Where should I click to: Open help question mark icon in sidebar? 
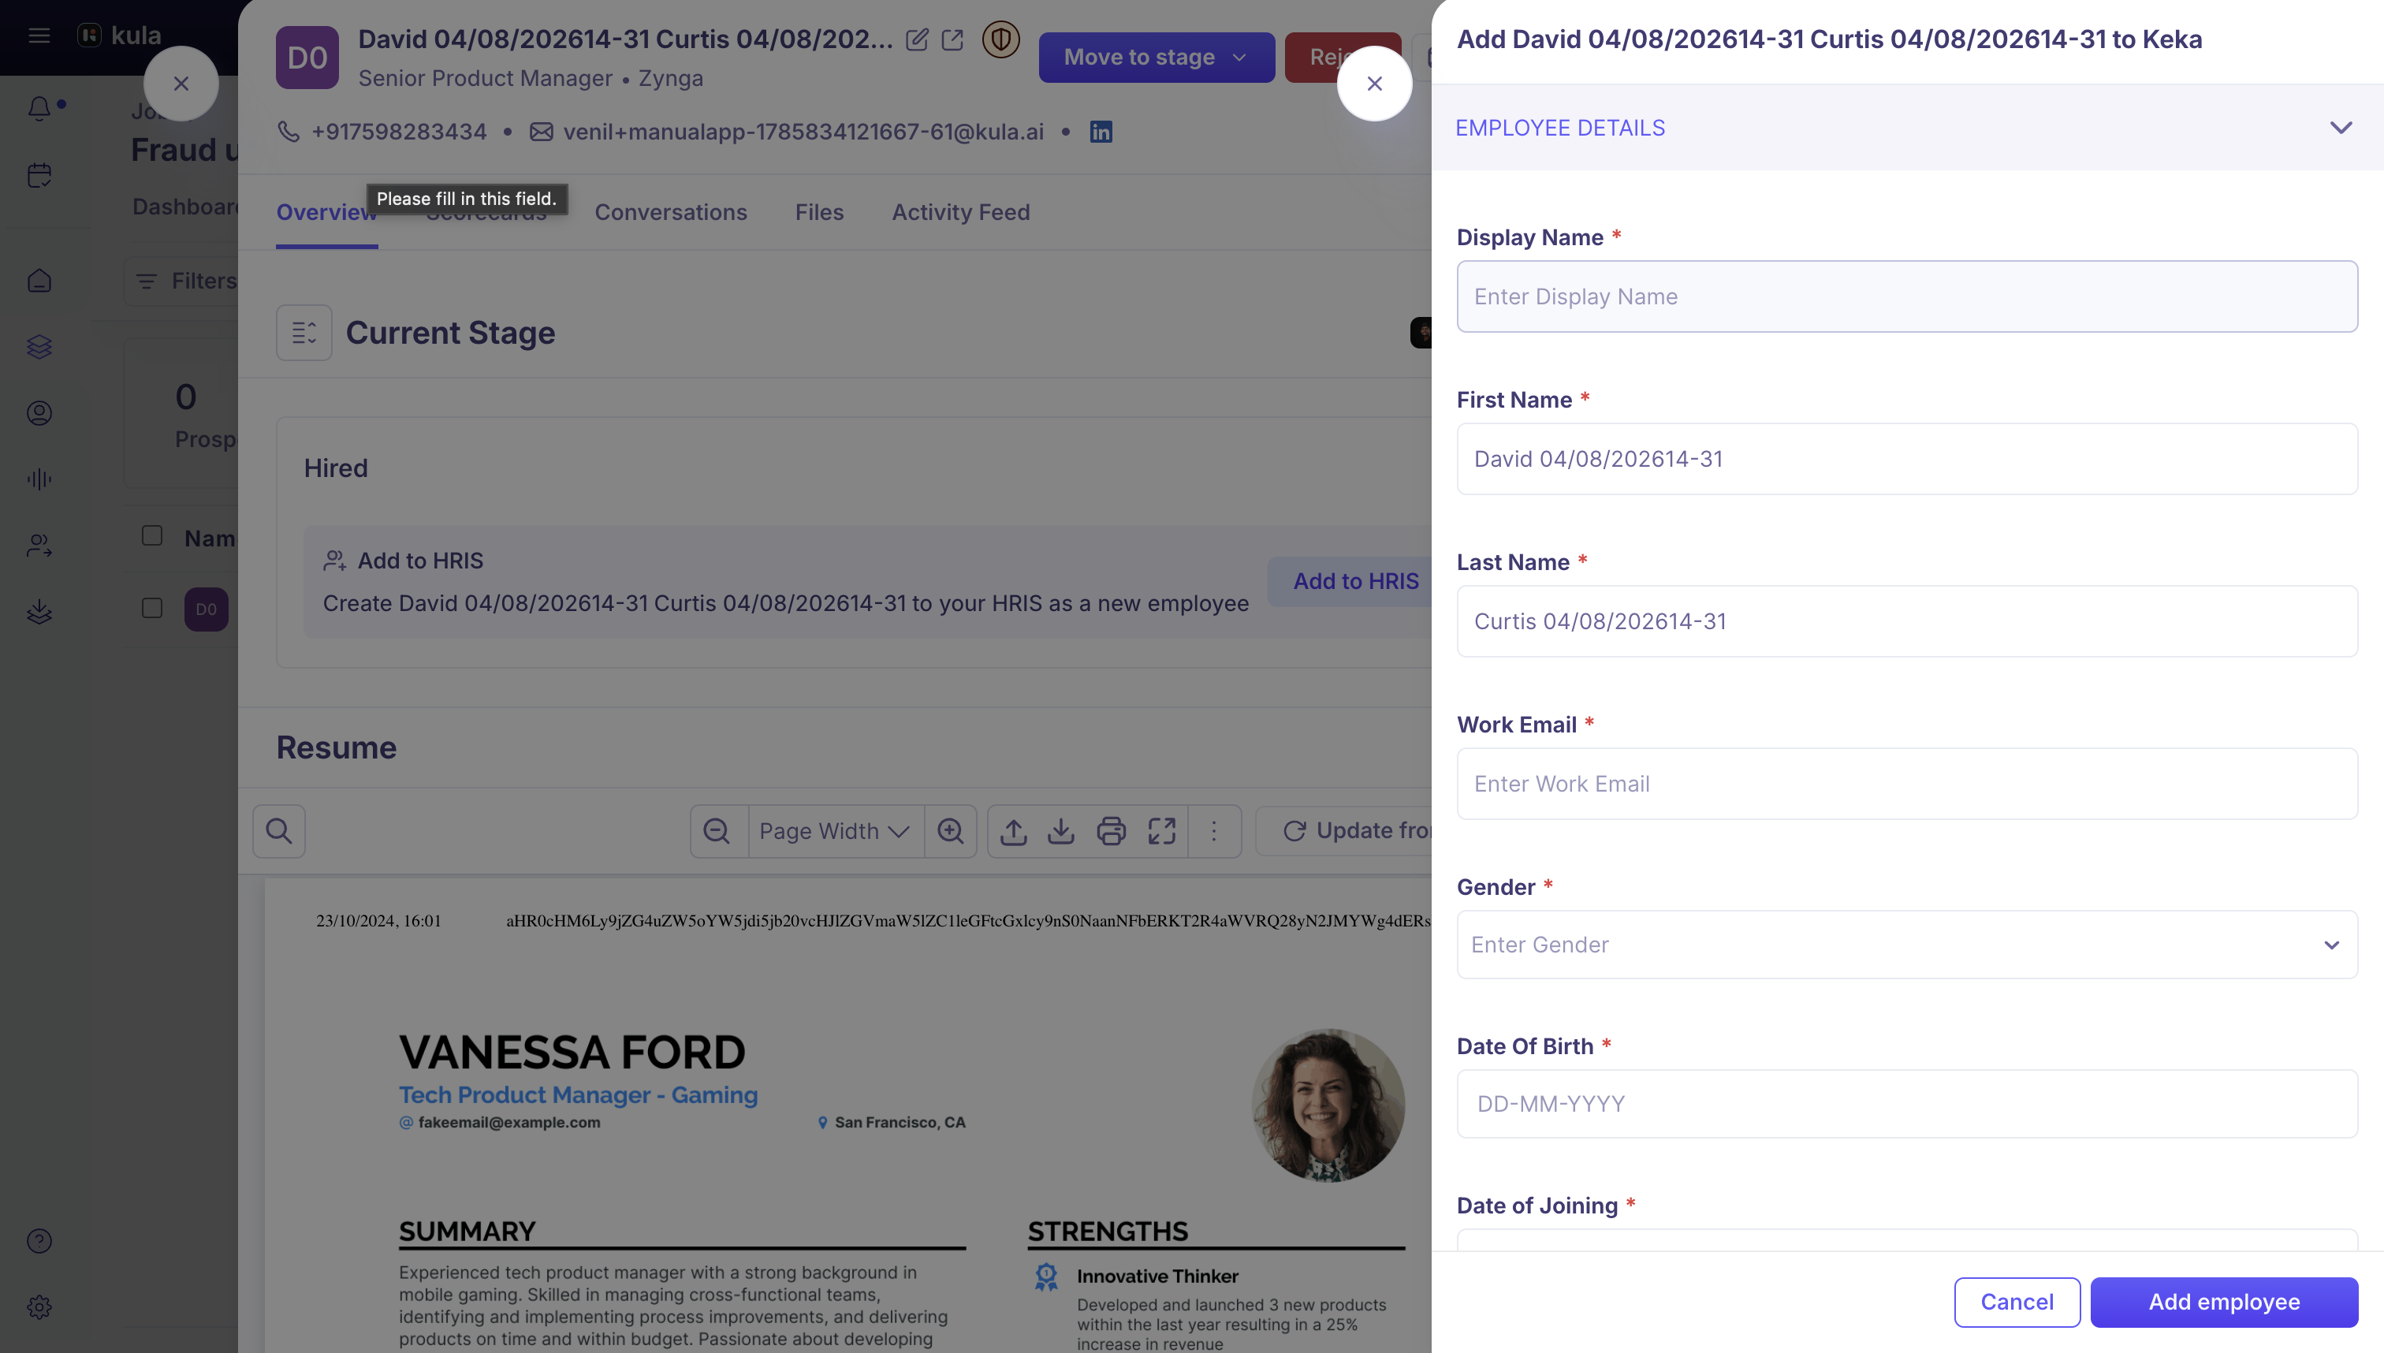point(39,1240)
